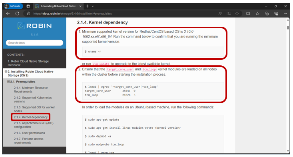Go to 2.1.2 Supported Kubernetes versions
Image resolution: width=293 pixels, height=157 pixels.
[33, 100]
